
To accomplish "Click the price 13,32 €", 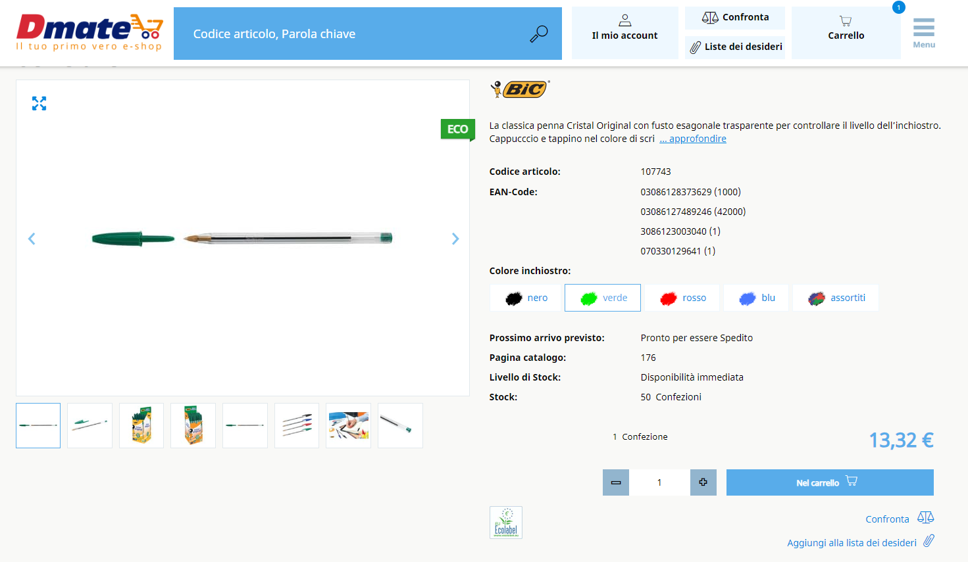I will [x=901, y=440].
